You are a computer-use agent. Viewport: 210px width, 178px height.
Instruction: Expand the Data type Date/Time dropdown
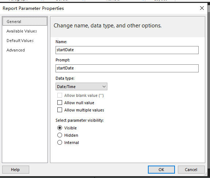(x=81, y=87)
